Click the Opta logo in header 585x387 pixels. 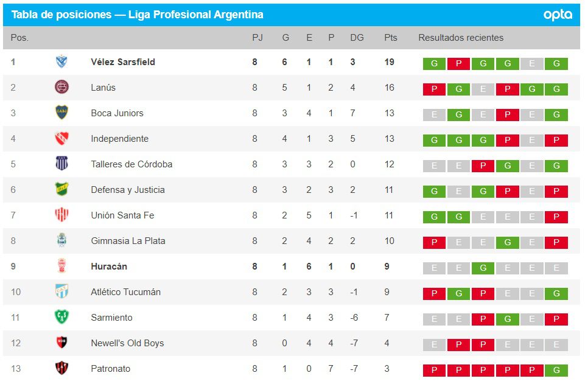tap(558, 15)
